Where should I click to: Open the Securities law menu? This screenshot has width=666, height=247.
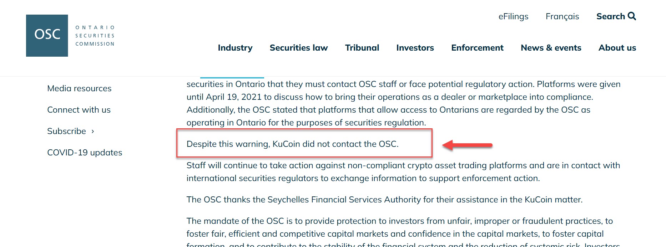(298, 48)
